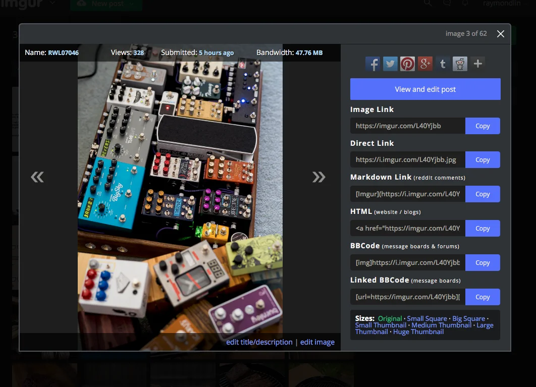Copy the Direct Link
Viewport: 536px width, 387px height.
tap(483, 159)
